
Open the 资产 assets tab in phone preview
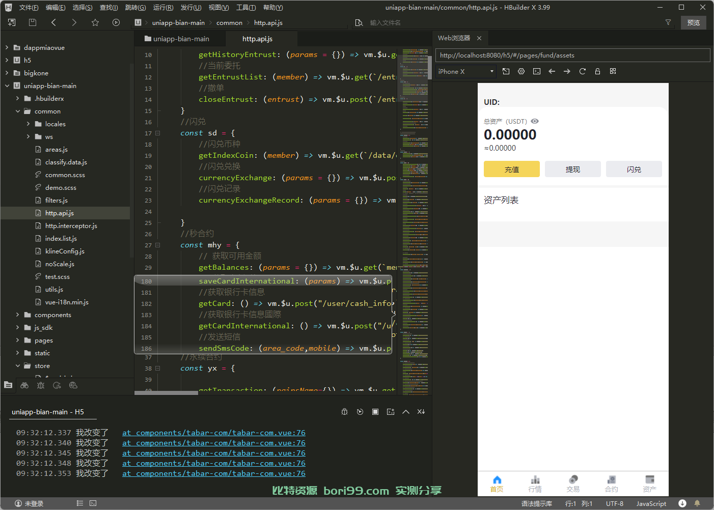(650, 484)
